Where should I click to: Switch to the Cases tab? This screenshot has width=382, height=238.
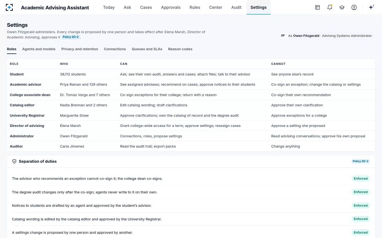point(146,7)
